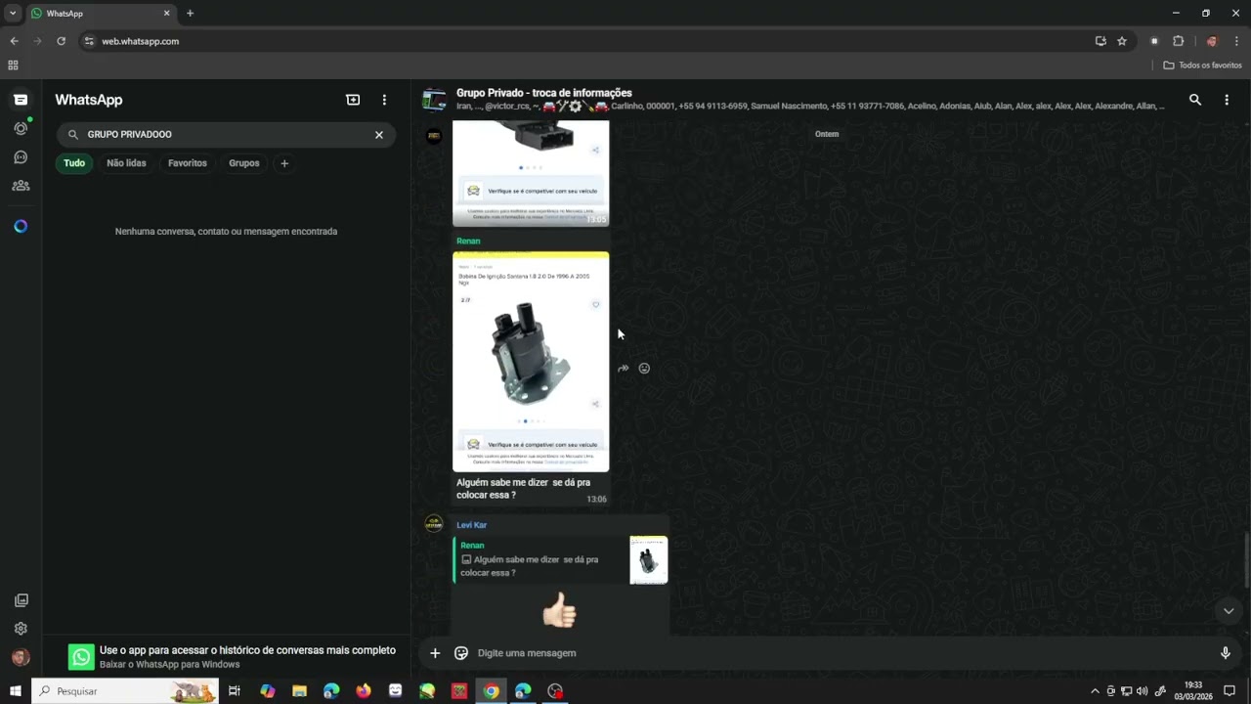1251x704 pixels.
Task: Open WhatsApp settings gear
Action: [x=21, y=629]
